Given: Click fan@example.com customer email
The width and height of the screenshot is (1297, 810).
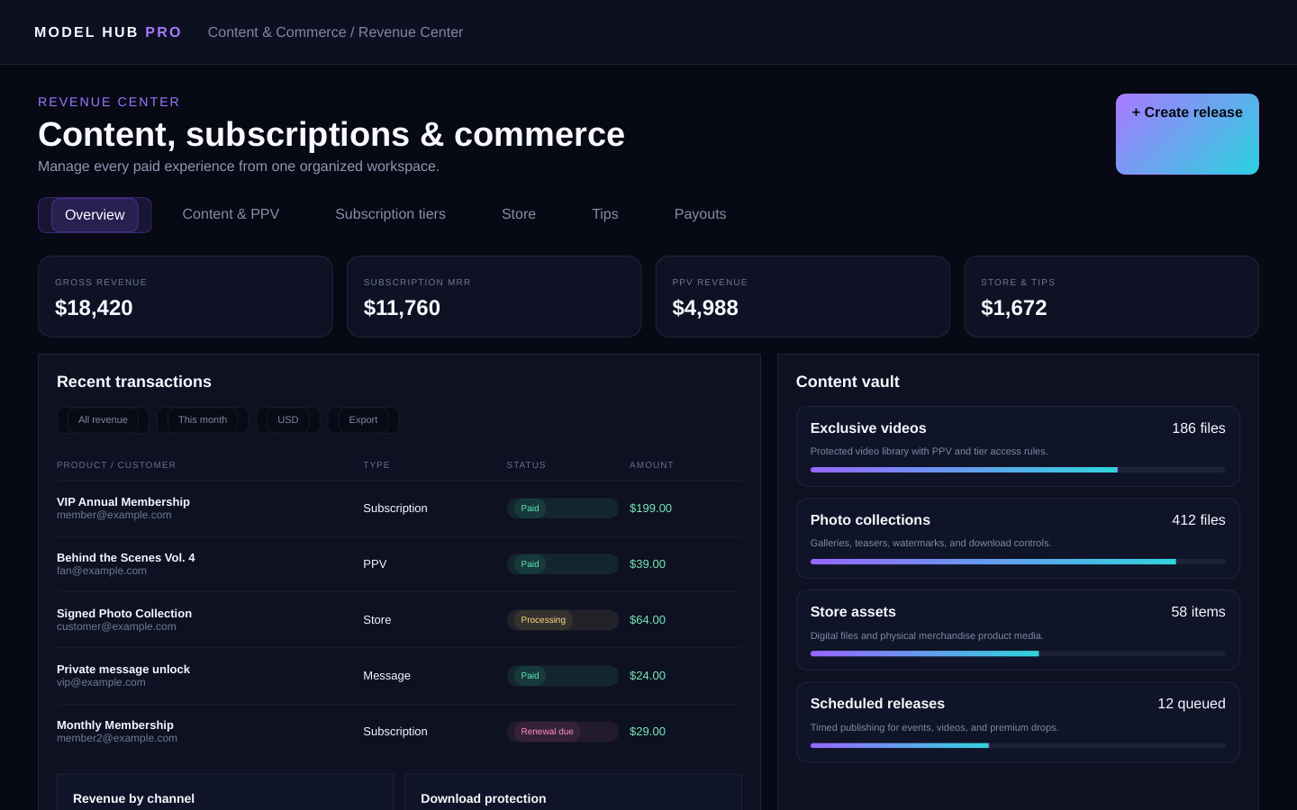Looking at the screenshot, I should pos(102,571).
